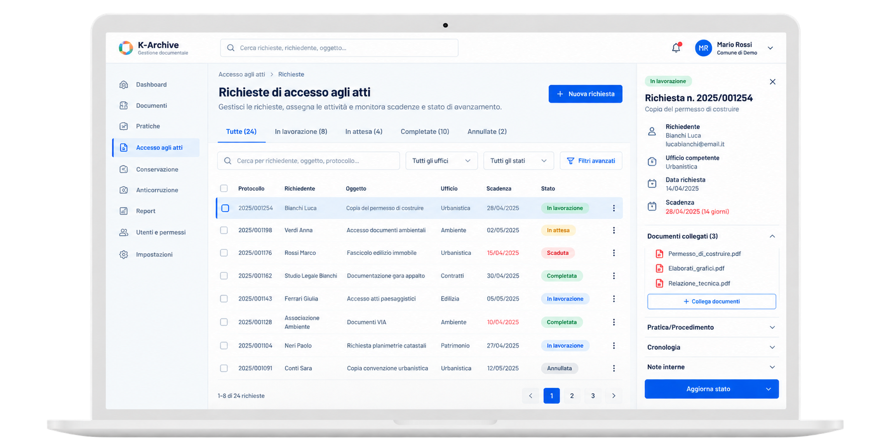Click the Aggiorna stato button
This screenshot has height=445, width=890.
[711, 389]
